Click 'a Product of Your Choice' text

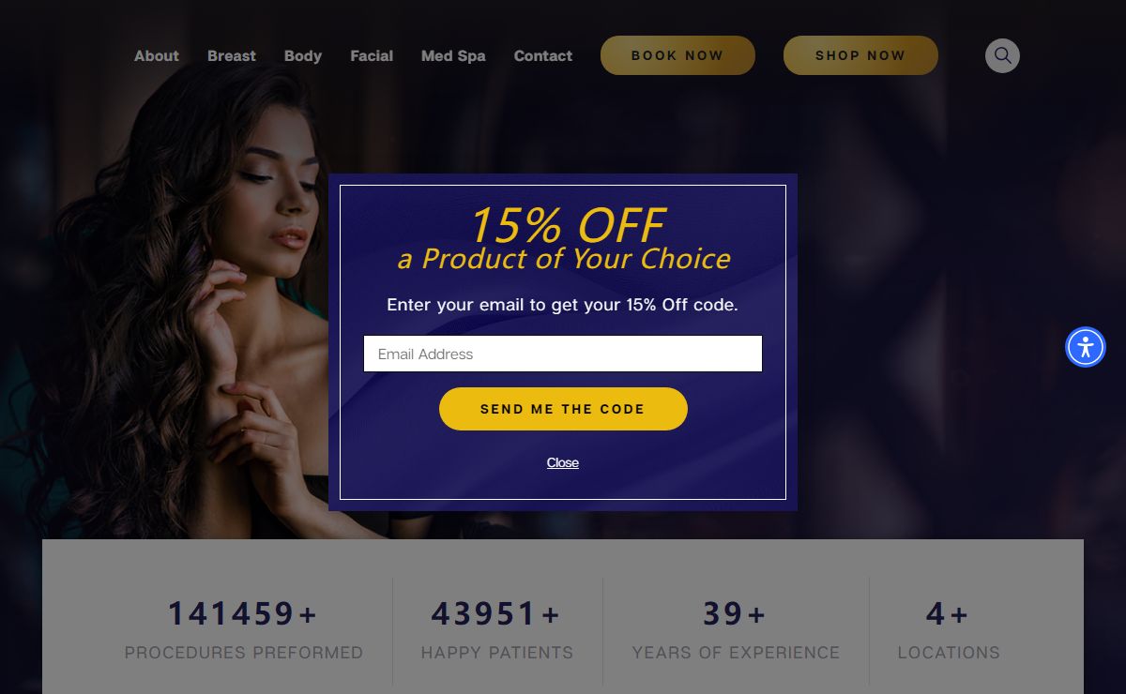coord(564,259)
